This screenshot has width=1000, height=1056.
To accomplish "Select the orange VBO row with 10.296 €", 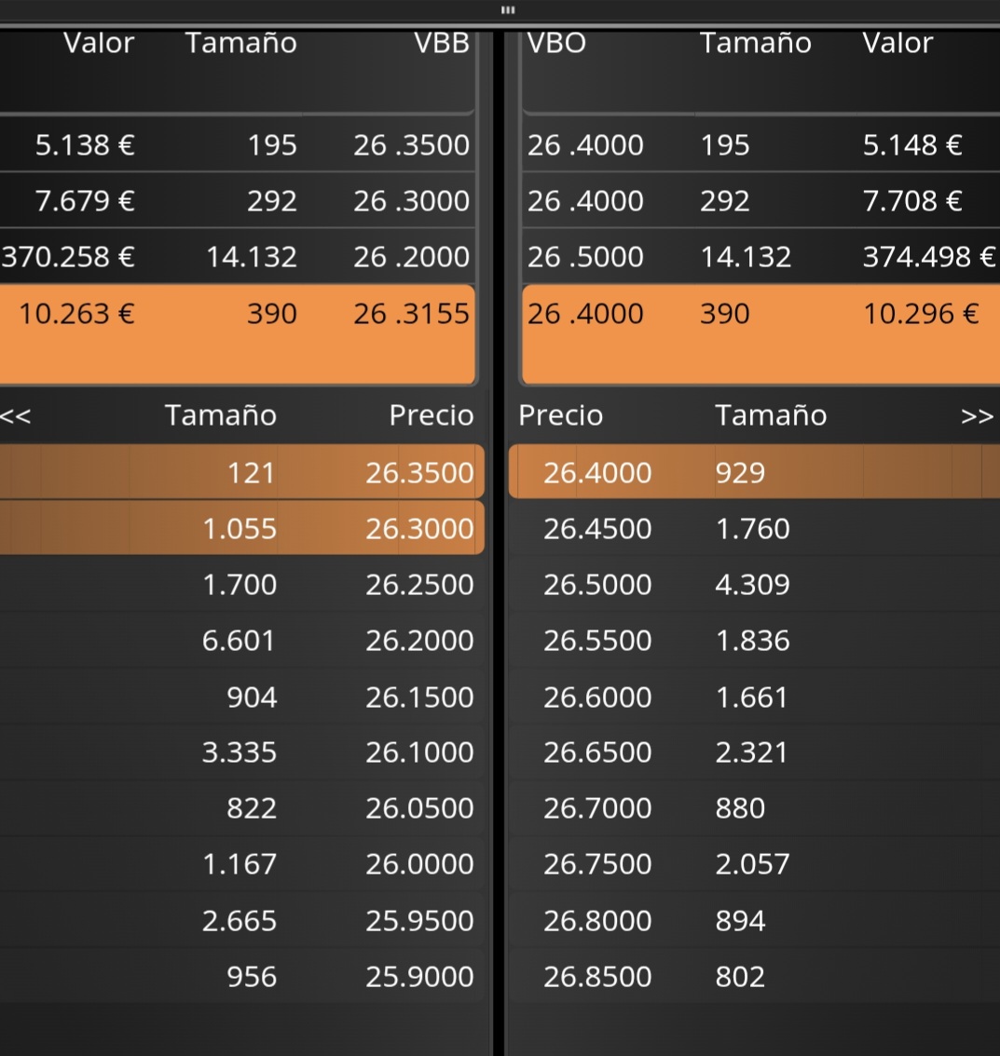I will 920,314.
